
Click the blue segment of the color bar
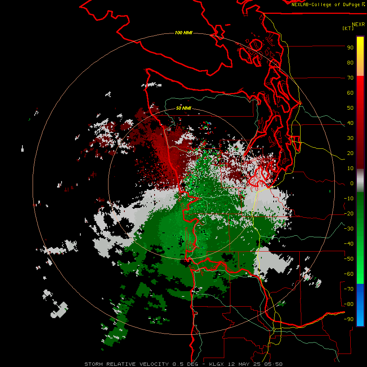pos(360,305)
